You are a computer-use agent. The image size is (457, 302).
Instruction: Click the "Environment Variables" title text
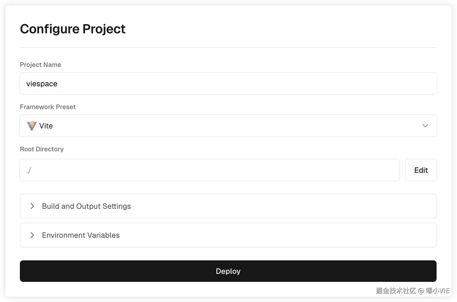pos(81,235)
